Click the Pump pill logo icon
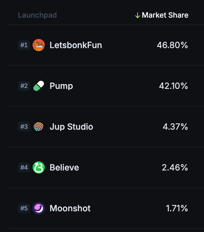The image size is (204, 232). point(39,86)
